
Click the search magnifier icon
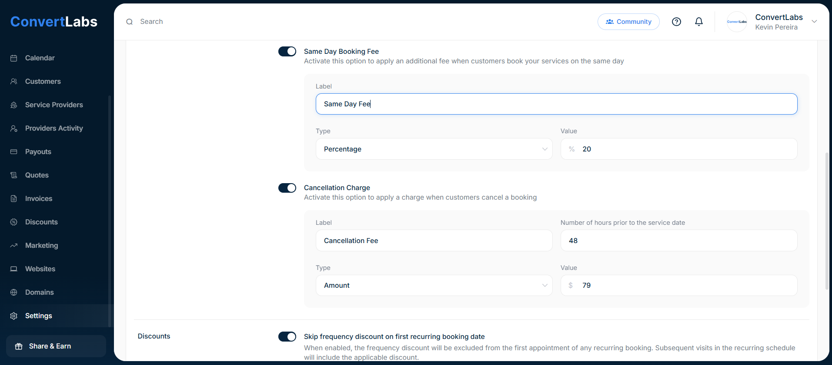pyautogui.click(x=129, y=22)
